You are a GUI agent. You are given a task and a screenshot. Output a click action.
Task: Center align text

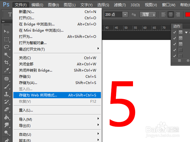[x=171, y=14]
